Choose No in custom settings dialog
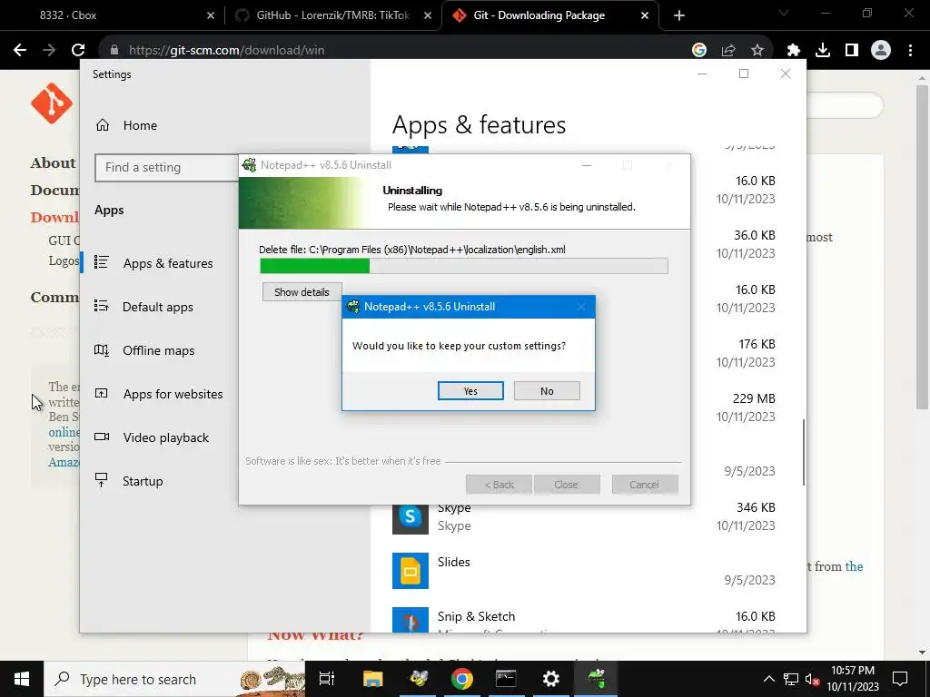The width and height of the screenshot is (930, 697). (547, 390)
